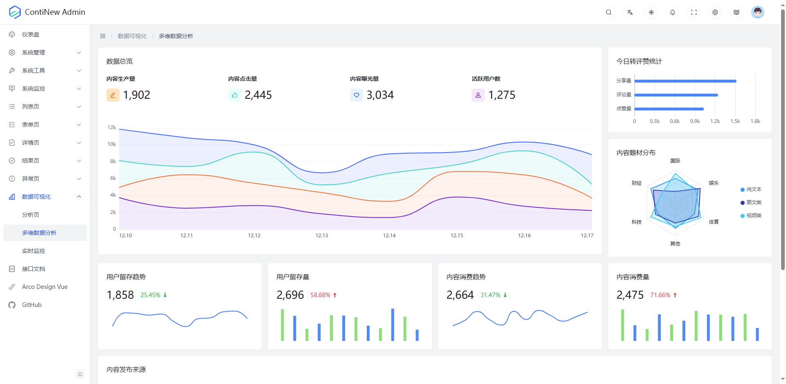Expand the 系统管理 sidebar menu

[x=45, y=52]
